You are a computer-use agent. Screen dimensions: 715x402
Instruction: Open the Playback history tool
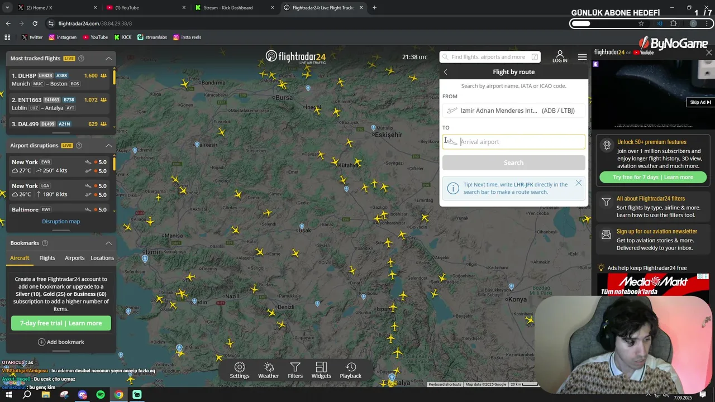click(351, 370)
